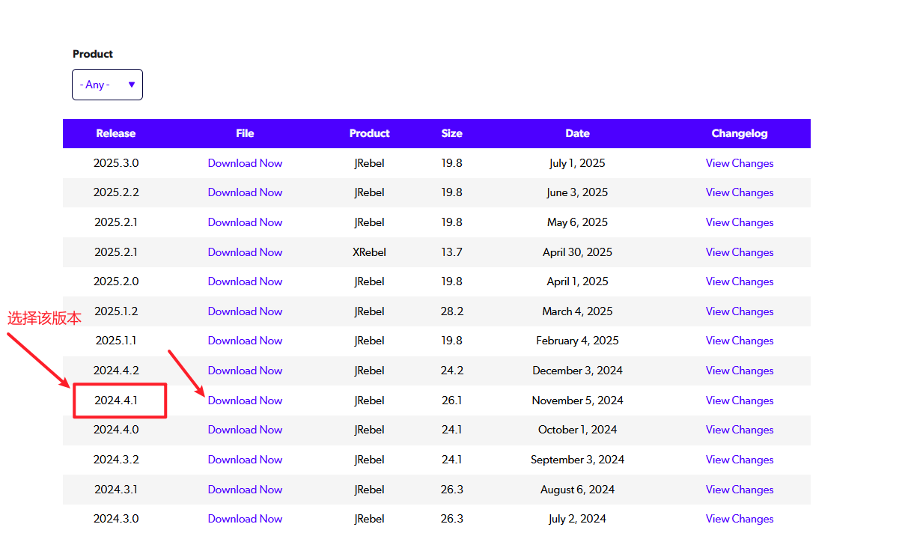The width and height of the screenshot is (911, 533).
Task: View Changes for release 2024.4.2
Action: pos(740,371)
